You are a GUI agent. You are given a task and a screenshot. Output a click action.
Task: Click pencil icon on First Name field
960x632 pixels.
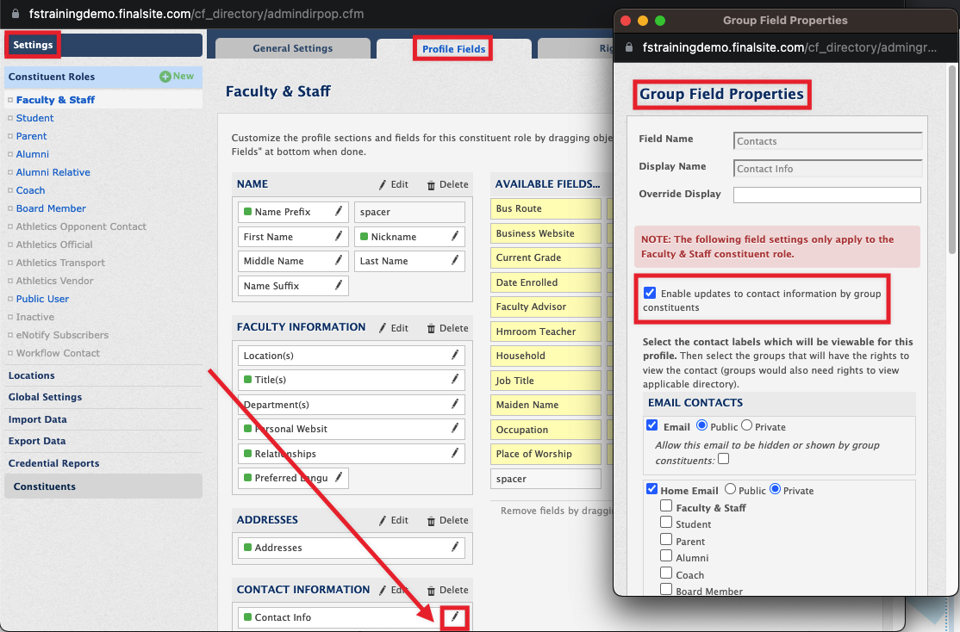click(x=339, y=236)
